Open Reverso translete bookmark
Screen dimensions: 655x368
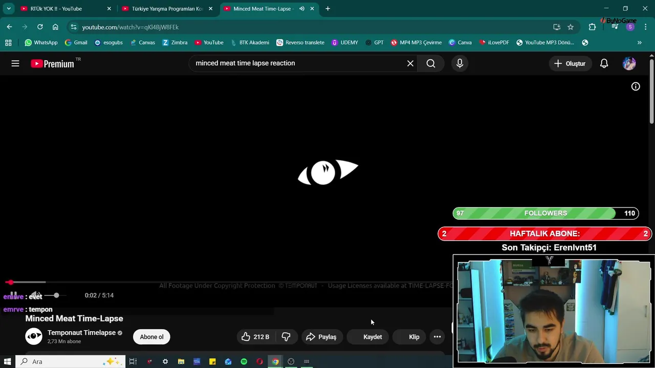[300, 42]
